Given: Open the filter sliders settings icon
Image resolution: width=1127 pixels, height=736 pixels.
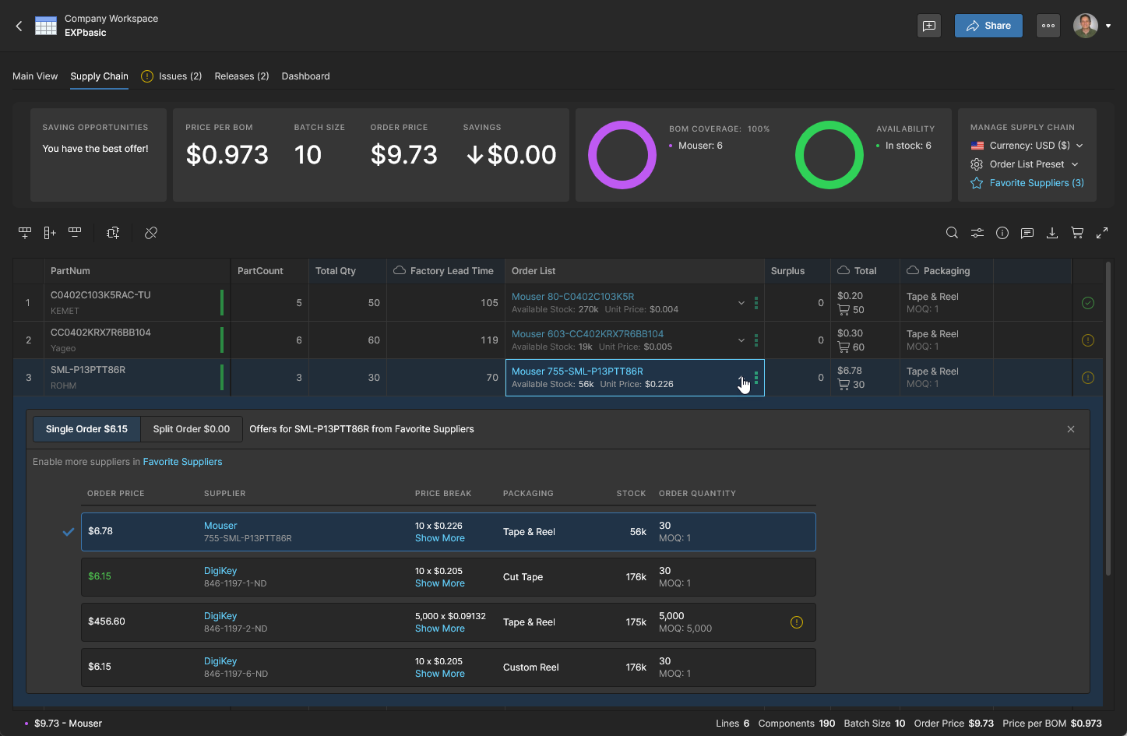Looking at the screenshot, I should click(x=977, y=233).
